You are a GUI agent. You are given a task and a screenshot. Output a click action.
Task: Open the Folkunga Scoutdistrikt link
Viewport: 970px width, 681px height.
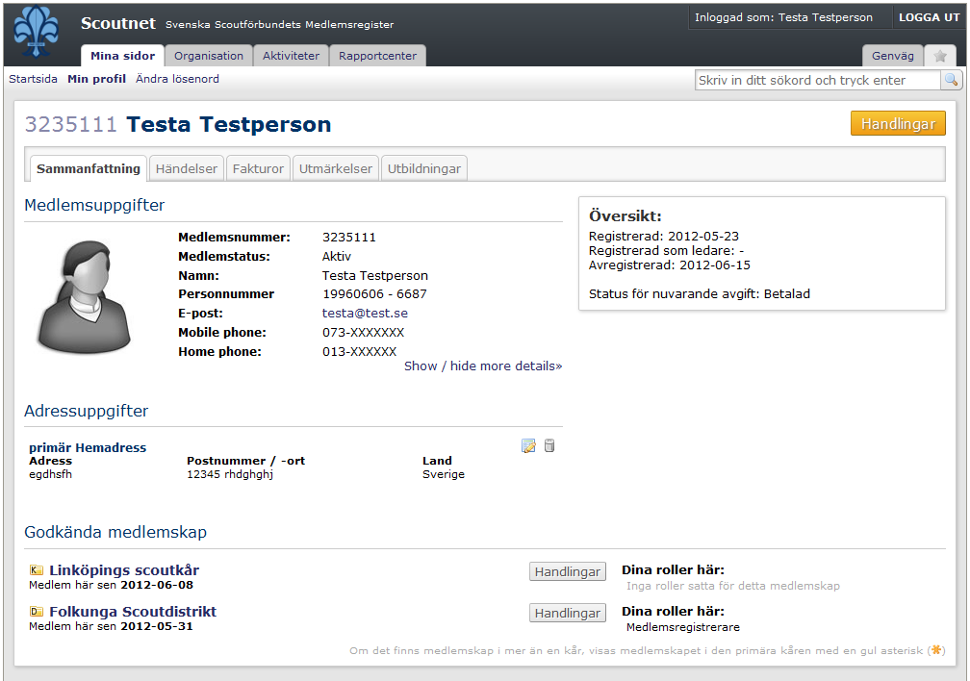[x=133, y=612]
